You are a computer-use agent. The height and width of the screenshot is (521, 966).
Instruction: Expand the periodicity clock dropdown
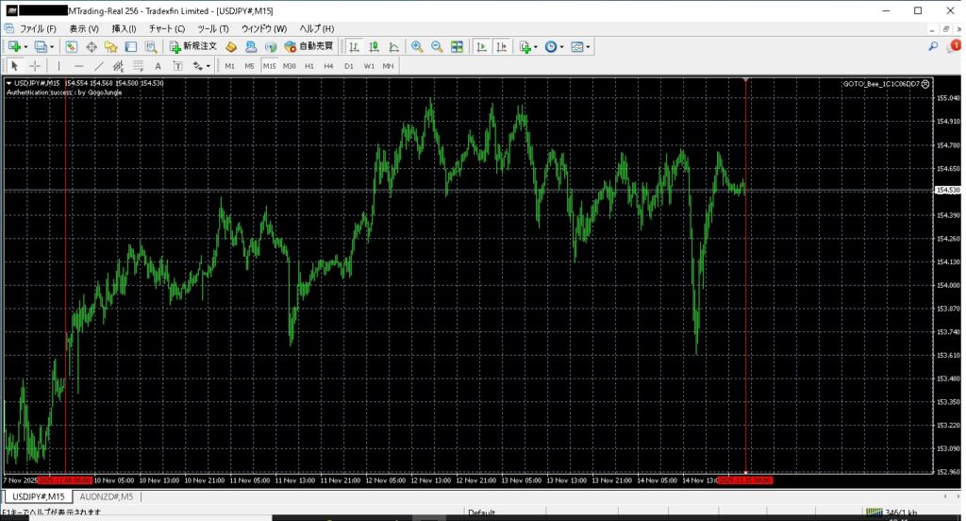point(562,46)
